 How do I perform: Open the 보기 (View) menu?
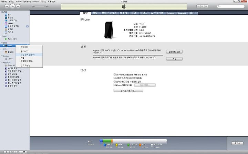click(19, 1)
